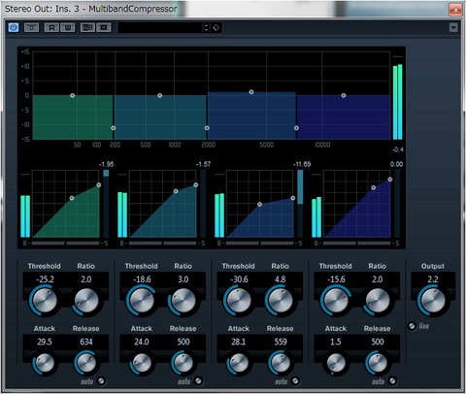Click the bypass effect button

tap(31, 28)
